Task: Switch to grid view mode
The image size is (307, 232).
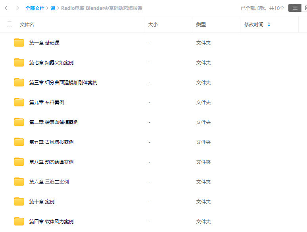Action: pos(305,8)
